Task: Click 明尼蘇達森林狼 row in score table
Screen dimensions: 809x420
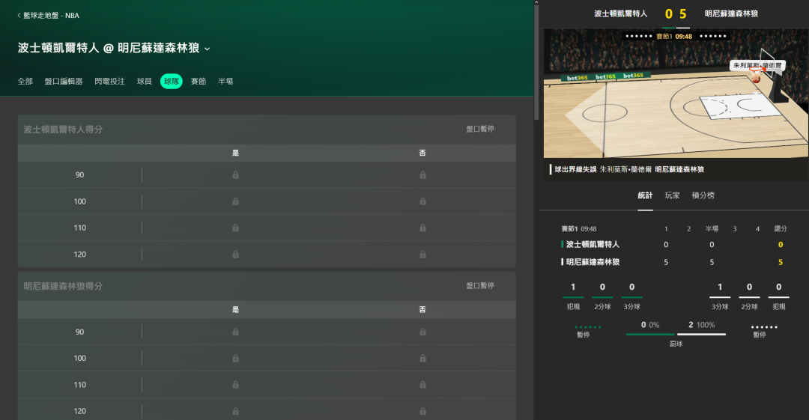Action: coord(674,262)
